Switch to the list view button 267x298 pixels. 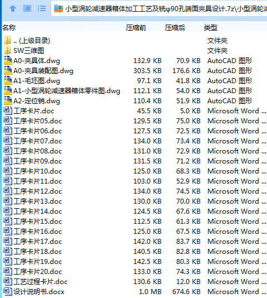click(x=42, y=8)
